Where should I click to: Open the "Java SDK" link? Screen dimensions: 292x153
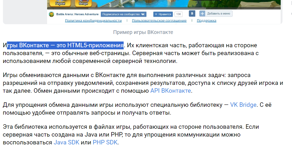(66, 142)
